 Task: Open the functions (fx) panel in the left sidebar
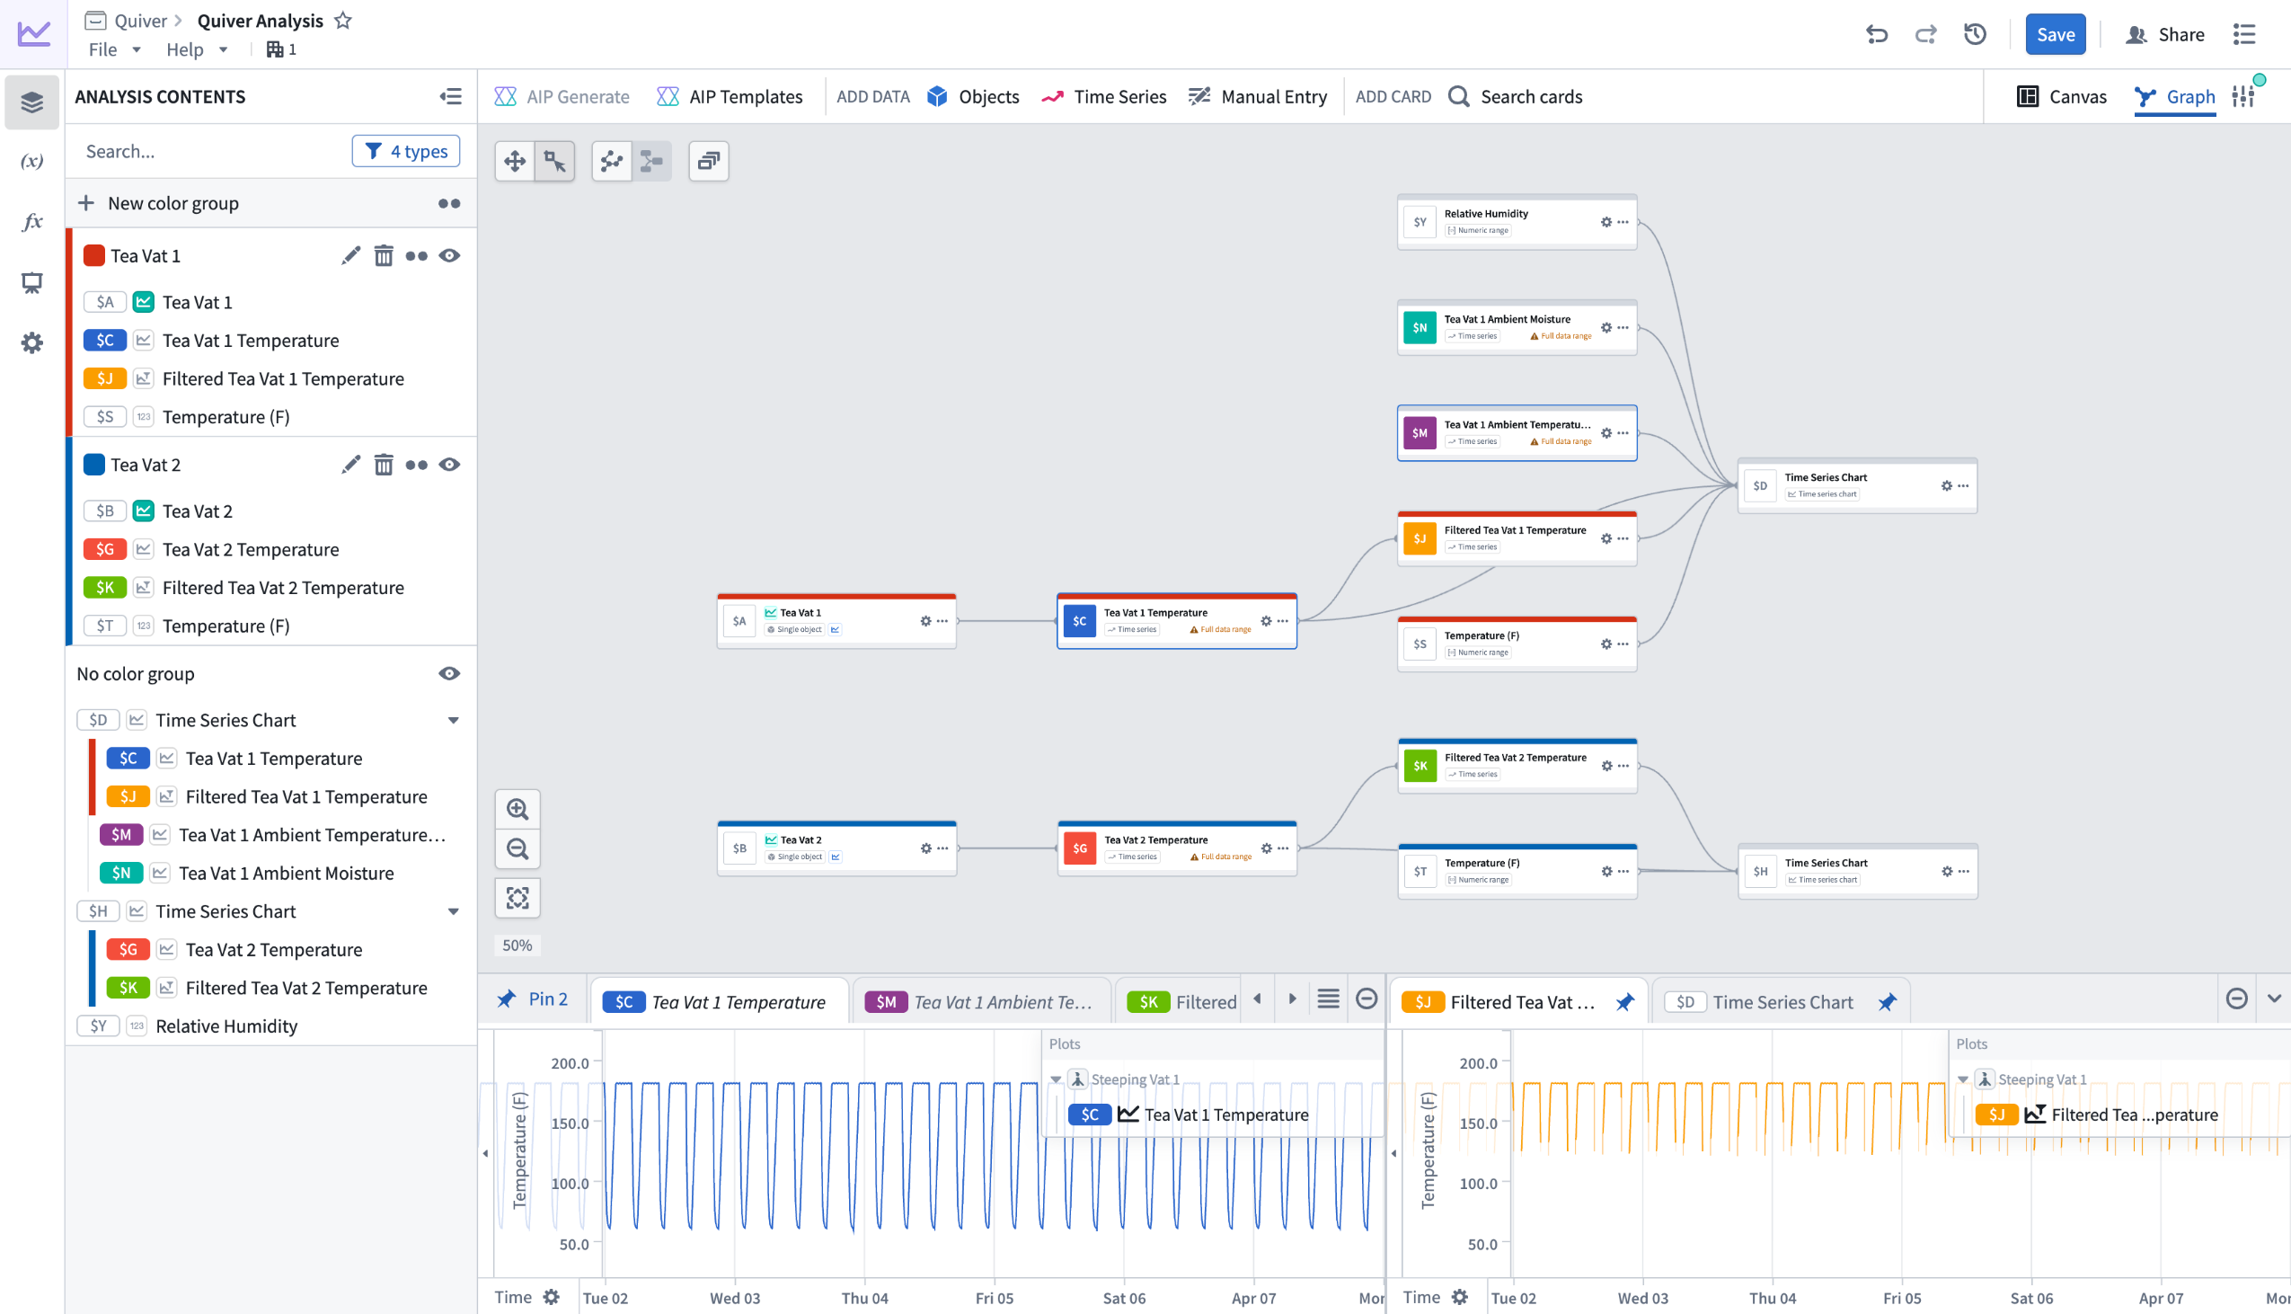click(x=32, y=221)
